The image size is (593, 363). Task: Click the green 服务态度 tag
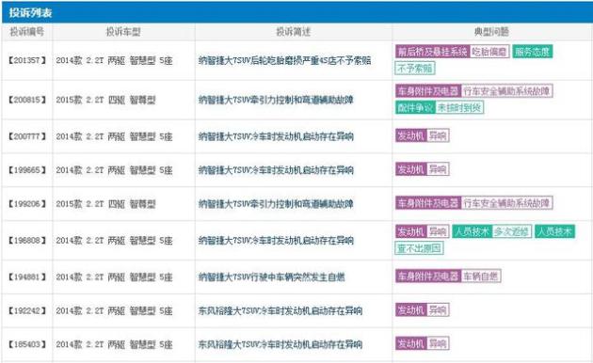pos(533,52)
